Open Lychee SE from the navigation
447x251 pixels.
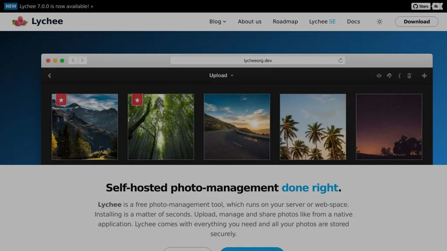(322, 21)
